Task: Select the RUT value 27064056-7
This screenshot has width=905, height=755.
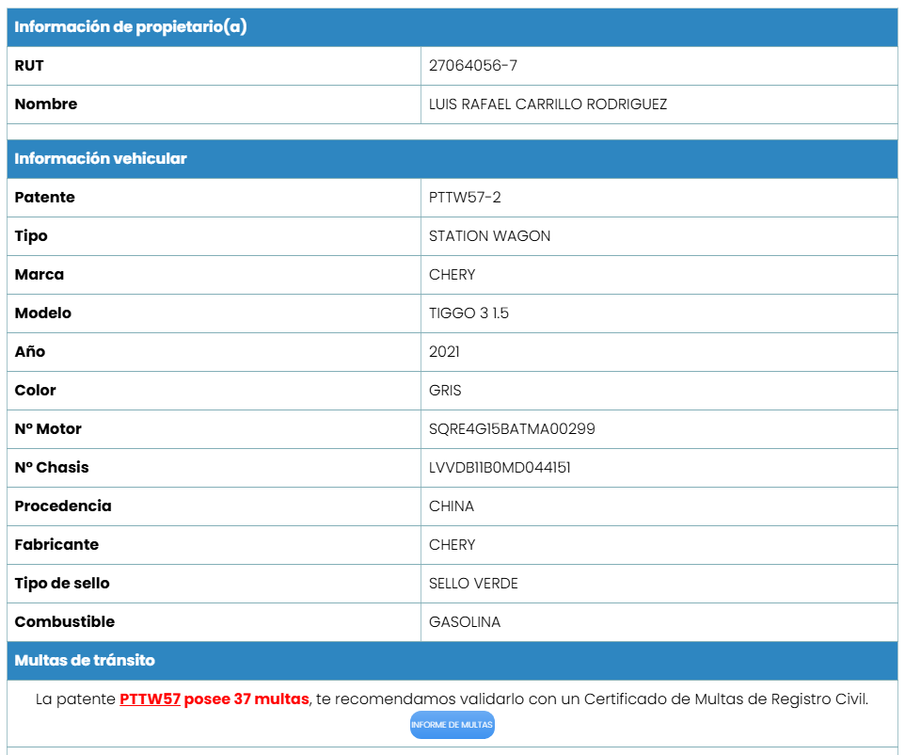Action: click(472, 65)
